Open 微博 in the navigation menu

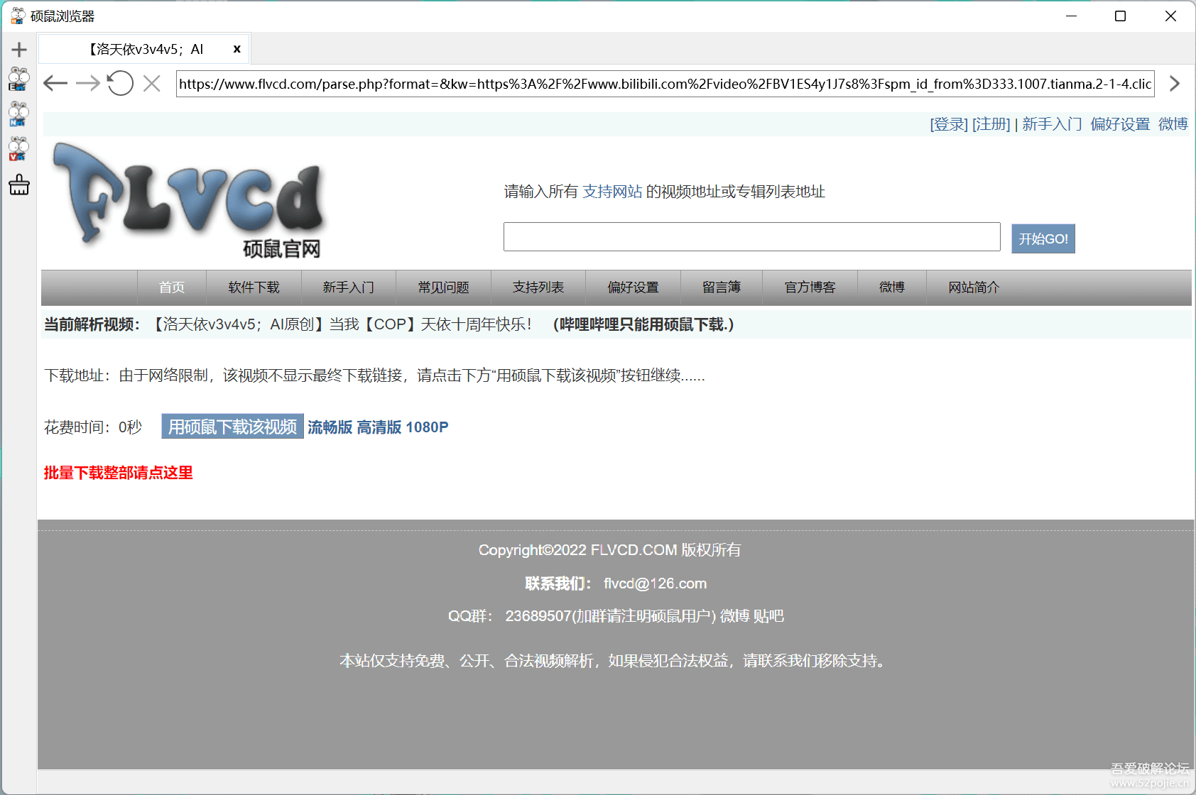[892, 287]
